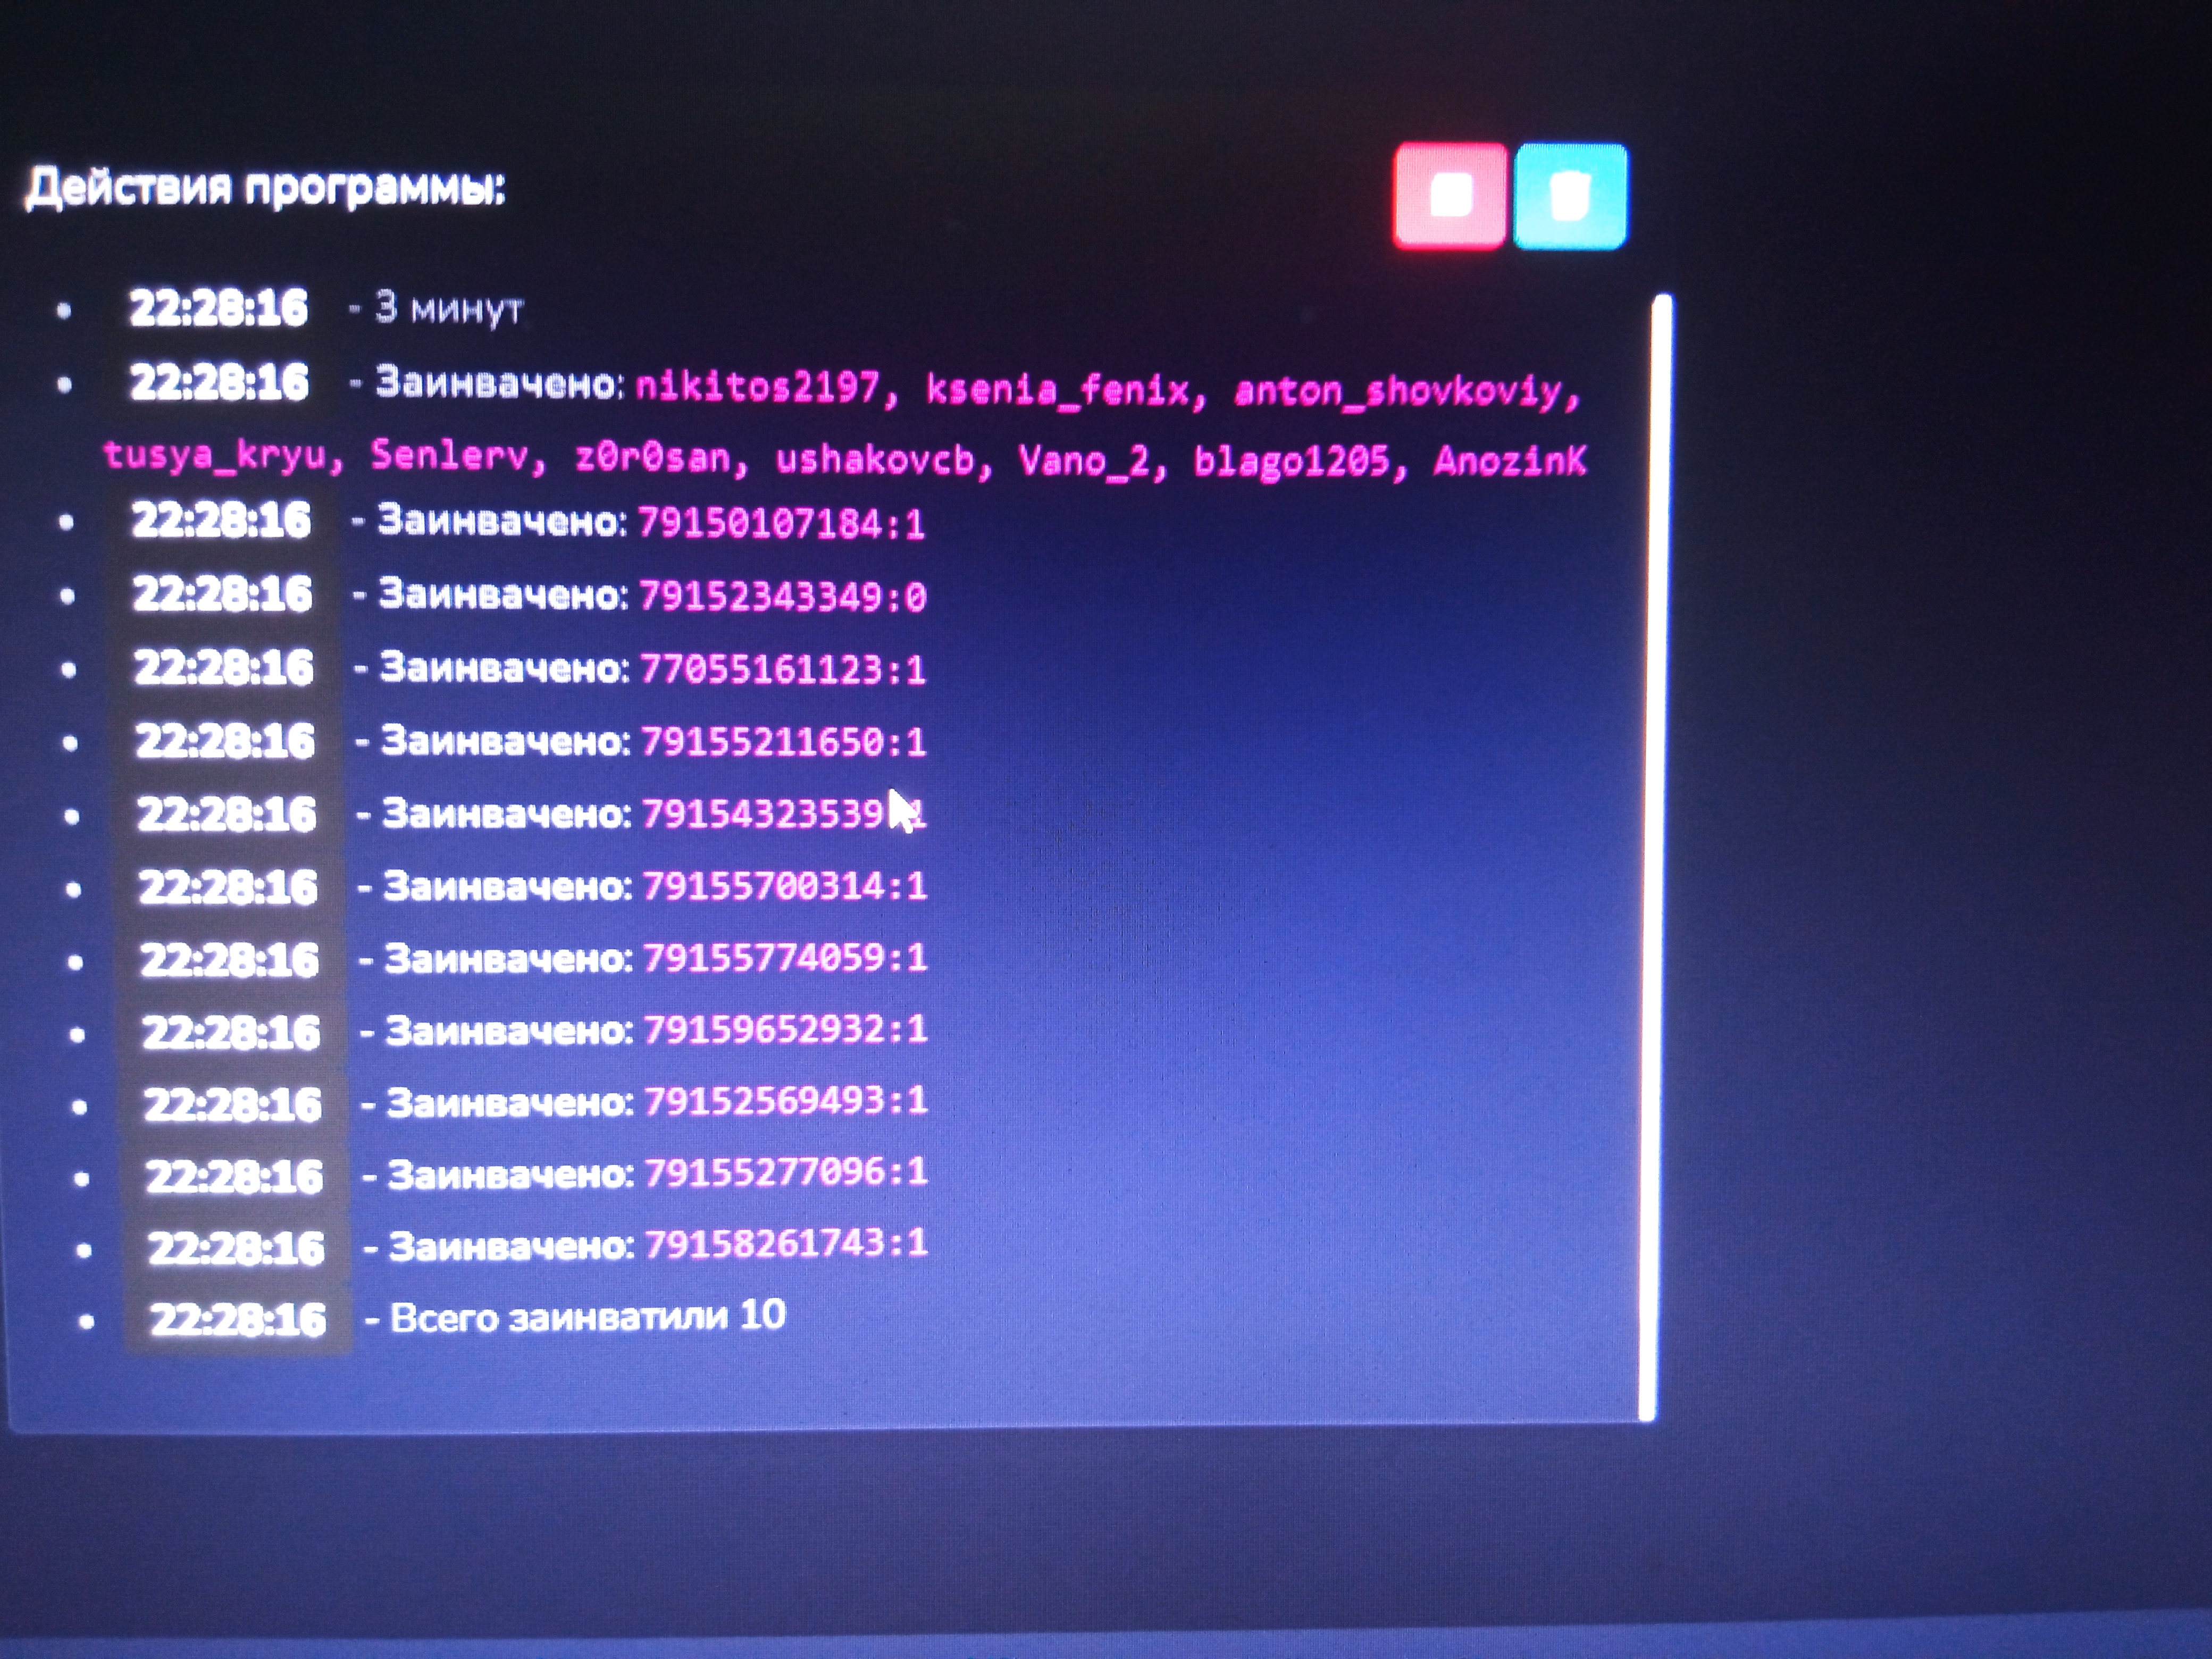Select log value 79159652932:1

(x=786, y=1029)
